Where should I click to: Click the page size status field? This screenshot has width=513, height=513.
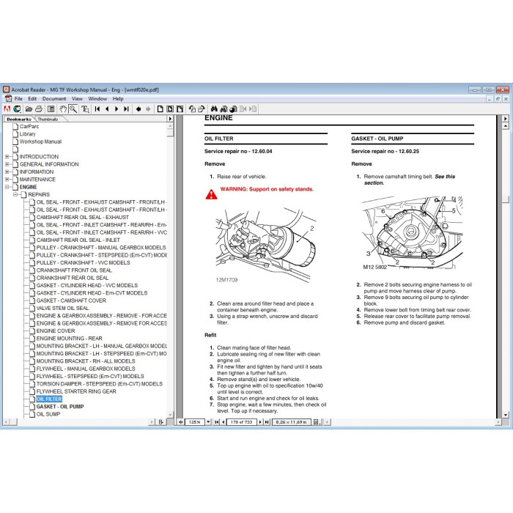(x=291, y=422)
